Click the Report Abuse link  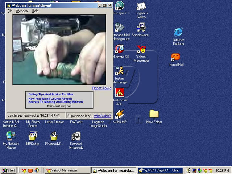pos(102,88)
